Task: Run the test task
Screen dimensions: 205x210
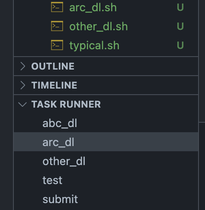Action: tap(106, 180)
